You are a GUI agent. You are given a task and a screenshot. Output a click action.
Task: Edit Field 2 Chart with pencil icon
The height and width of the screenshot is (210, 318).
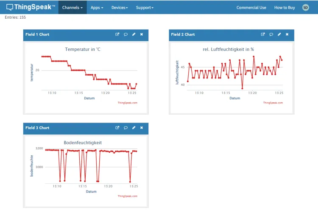(279, 34)
